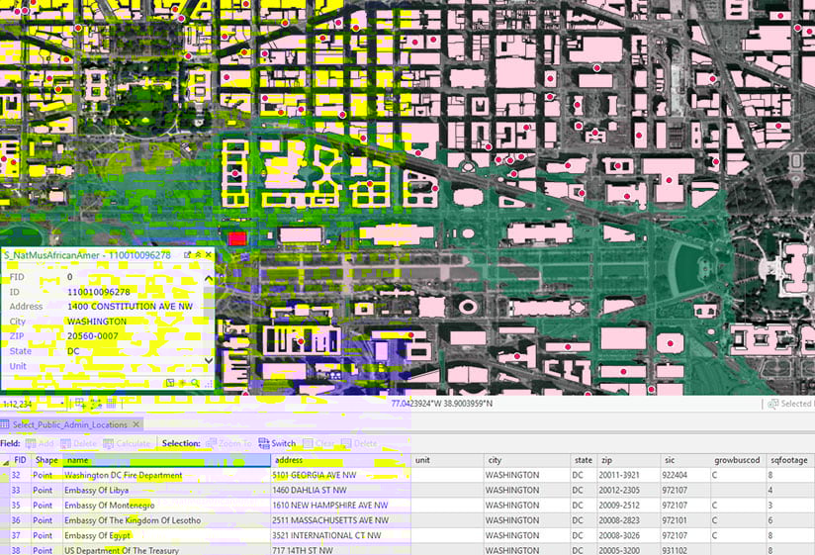Screen dimensions: 815x555
Task: Switch the selection in the table
Action: (277, 443)
